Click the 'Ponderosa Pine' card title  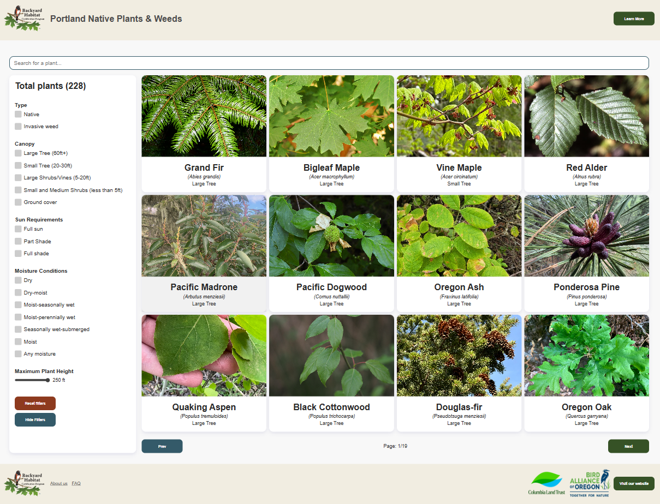[x=587, y=287]
